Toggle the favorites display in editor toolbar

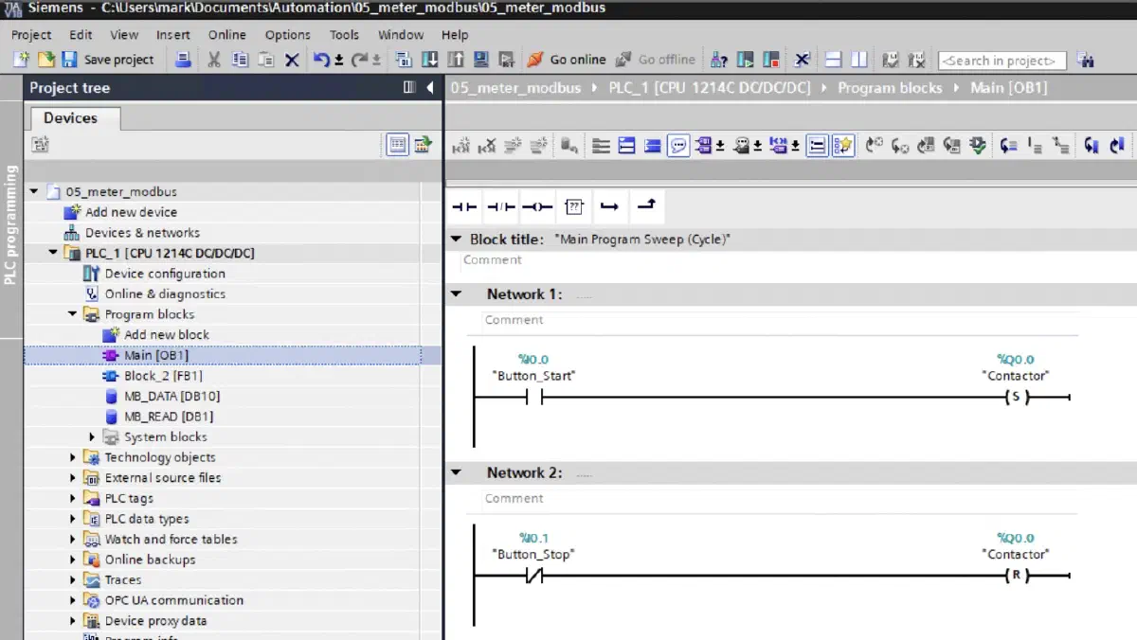tap(843, 146)
